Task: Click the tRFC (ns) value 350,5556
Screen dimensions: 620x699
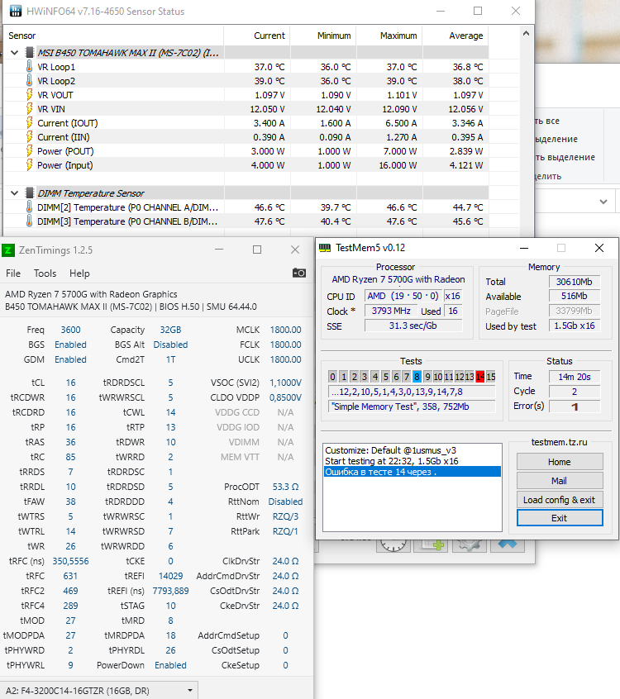Action: (x=70, y=561)
